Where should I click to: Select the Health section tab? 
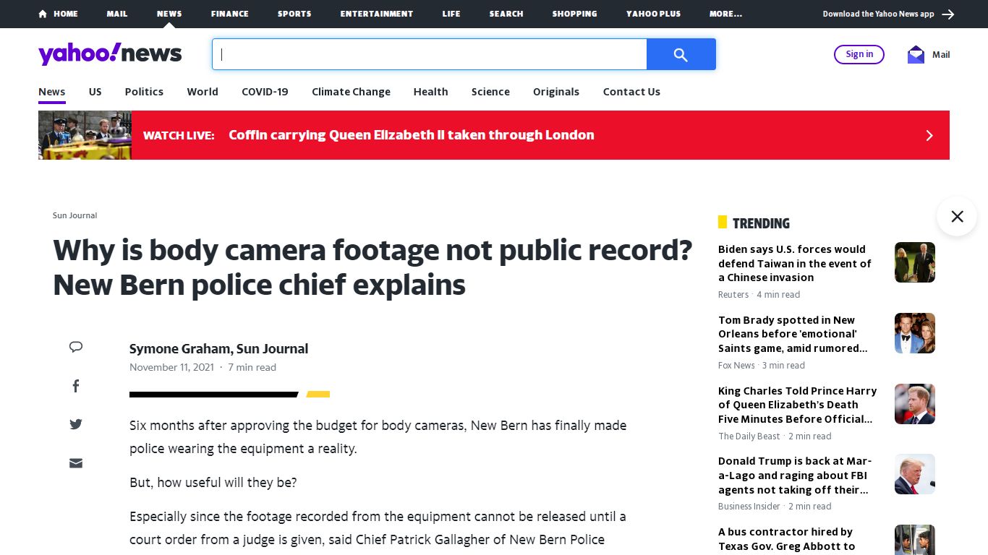[x=430, y=92]
